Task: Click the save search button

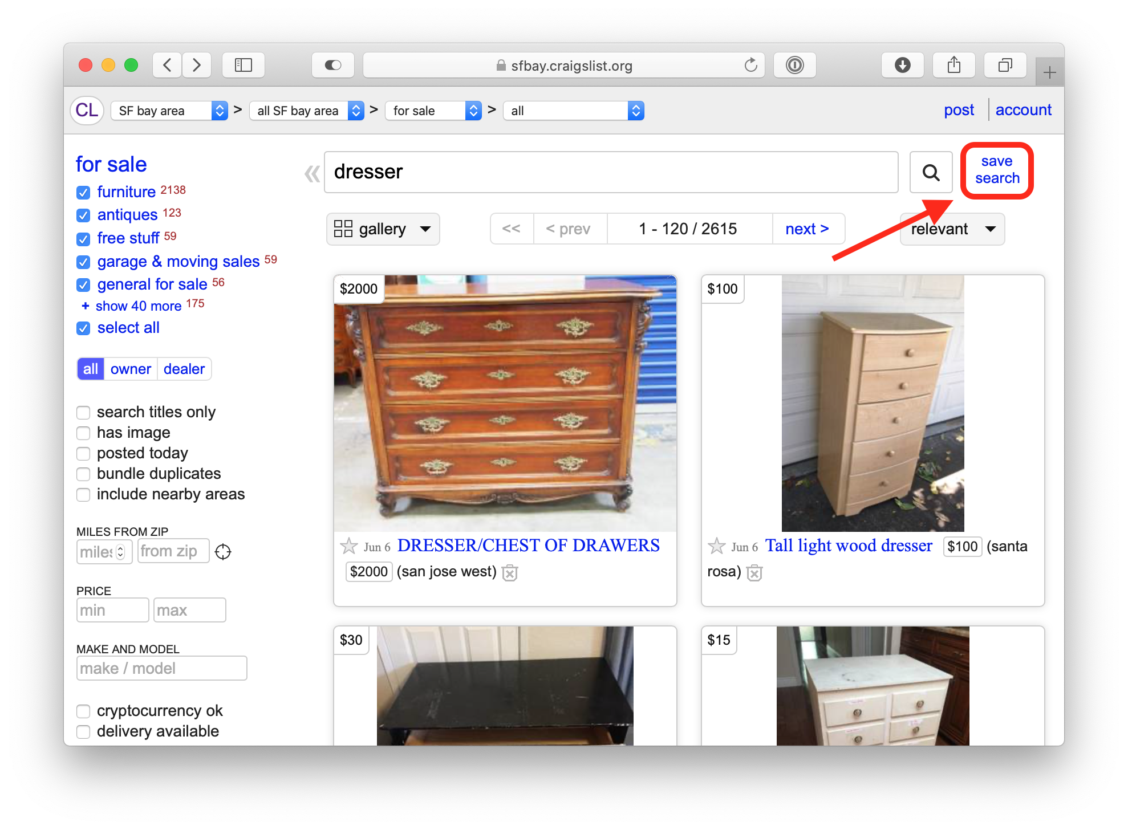Action: coord(997,170)
